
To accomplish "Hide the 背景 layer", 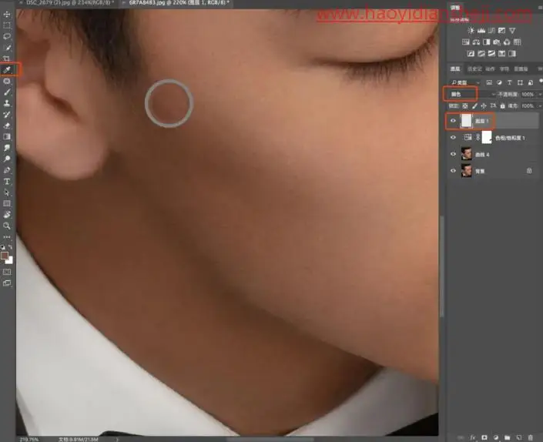I will click(x=453, y=171).
